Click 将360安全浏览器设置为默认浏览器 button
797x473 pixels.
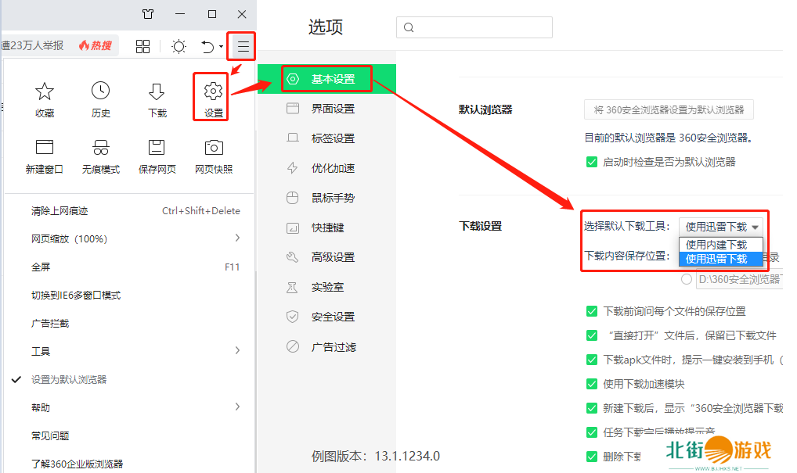click(x=669, y=109)
